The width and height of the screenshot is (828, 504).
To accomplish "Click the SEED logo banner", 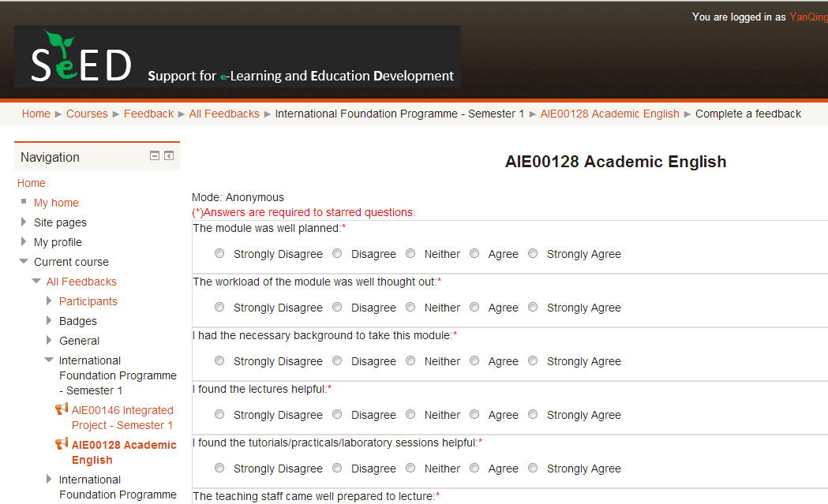I will [237, 57].
